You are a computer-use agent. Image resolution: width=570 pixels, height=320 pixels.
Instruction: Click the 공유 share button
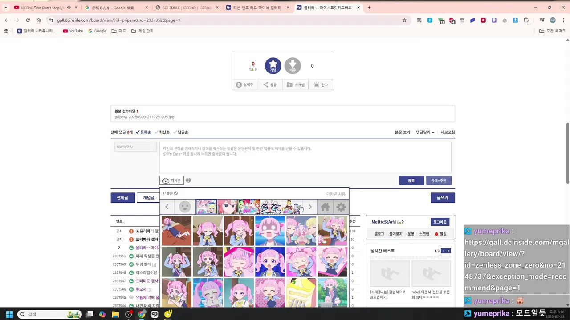click(x=270, y=84)
